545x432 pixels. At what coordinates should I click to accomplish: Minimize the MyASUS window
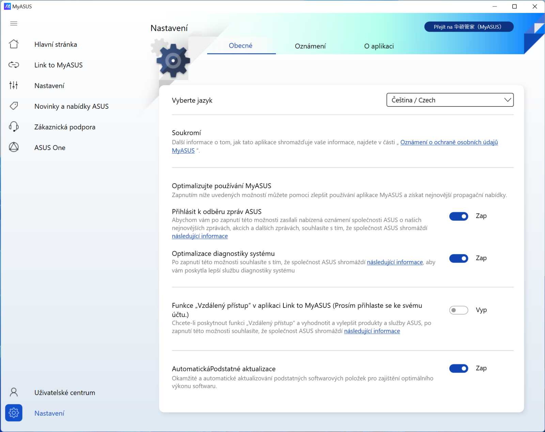pyautogui.click(x=495, y=6)
